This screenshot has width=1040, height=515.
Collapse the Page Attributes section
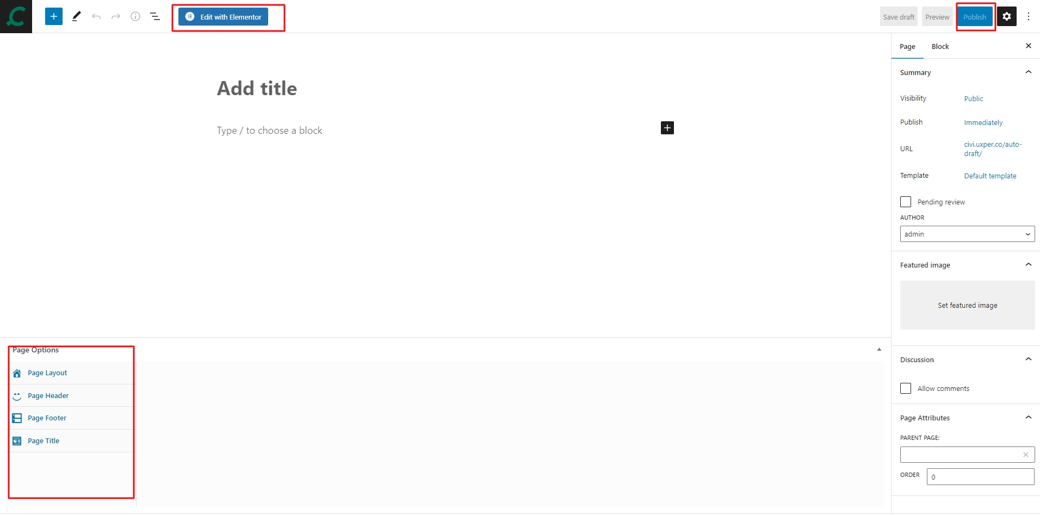click(1028, 418)
